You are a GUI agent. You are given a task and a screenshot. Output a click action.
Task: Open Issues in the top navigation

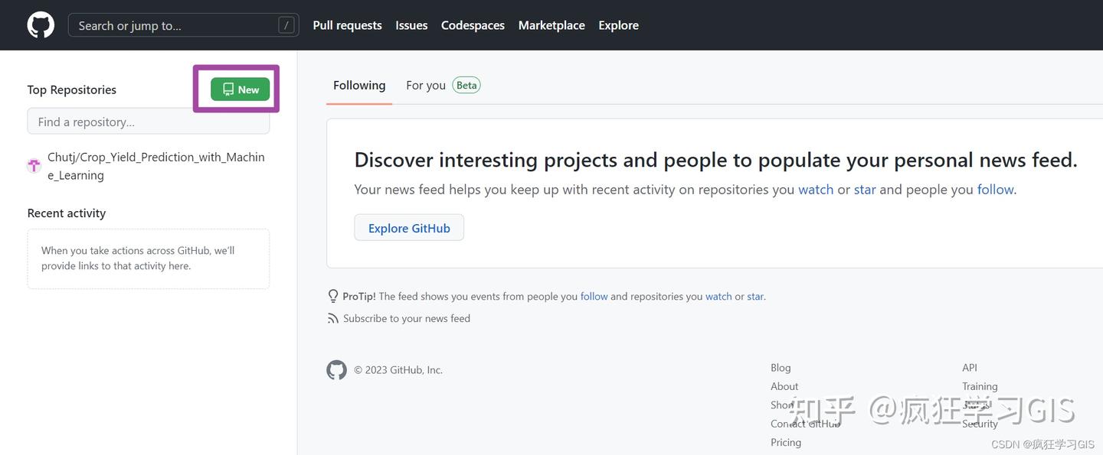411,25
